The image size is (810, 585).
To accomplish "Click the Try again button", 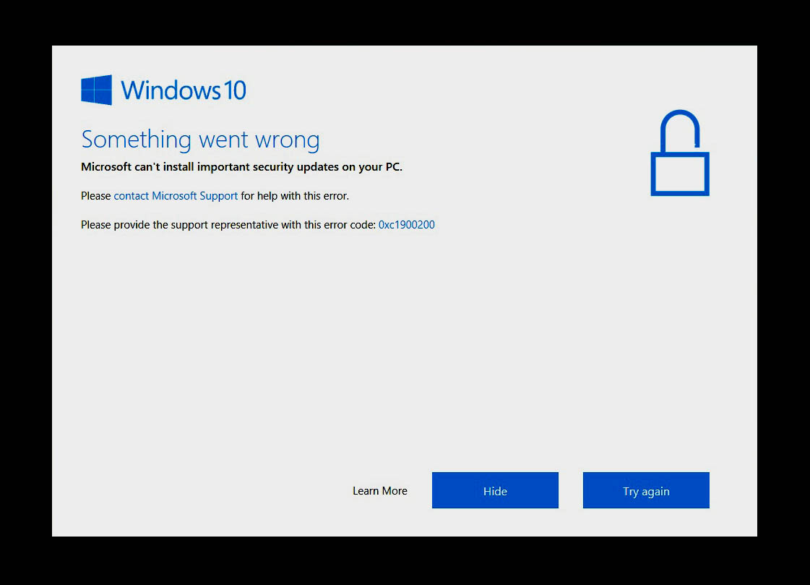I will click(646, 490).
